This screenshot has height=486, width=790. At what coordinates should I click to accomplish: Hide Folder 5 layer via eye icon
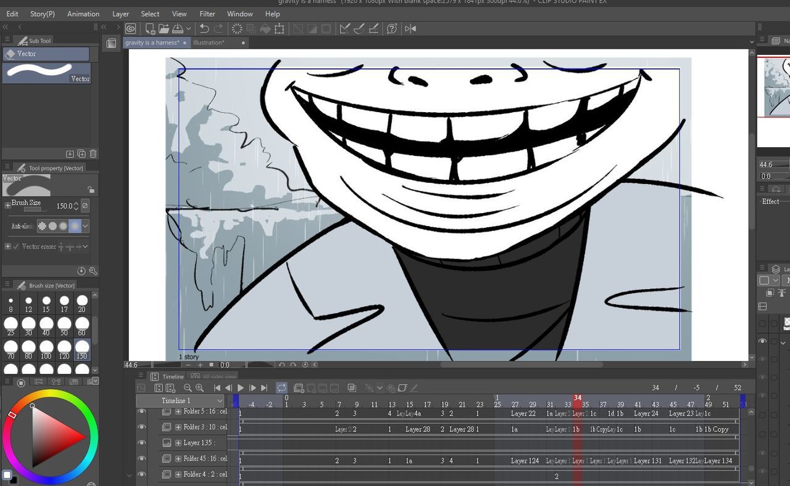[x=142, y=411]
